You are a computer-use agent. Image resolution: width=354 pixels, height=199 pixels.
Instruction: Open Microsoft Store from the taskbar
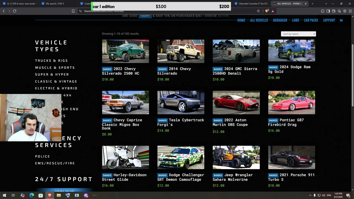[x=41, y=195]
